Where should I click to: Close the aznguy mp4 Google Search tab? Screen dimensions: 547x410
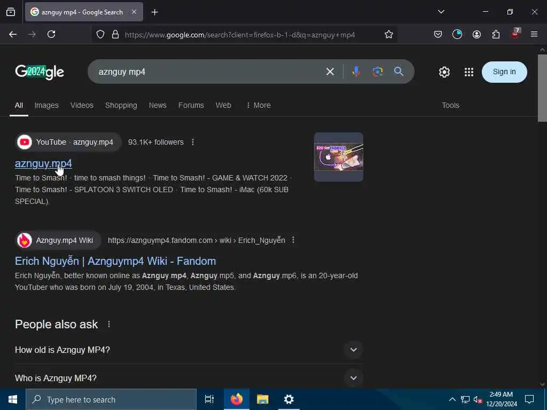click(134, 12)
